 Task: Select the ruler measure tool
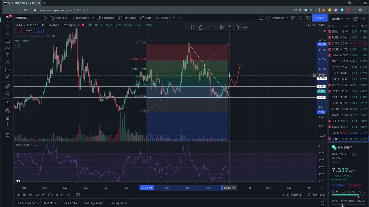click(7, 86)
